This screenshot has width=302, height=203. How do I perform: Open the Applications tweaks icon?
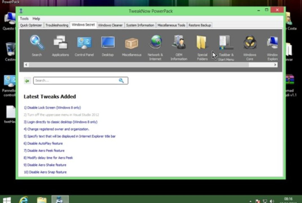click(60, 46)
